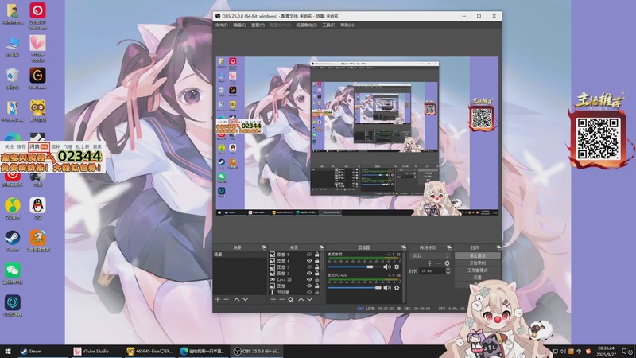The image size is (636, 358).
Task: Click the Mic/Aux volume slider
Action: (x=354, y=288)
